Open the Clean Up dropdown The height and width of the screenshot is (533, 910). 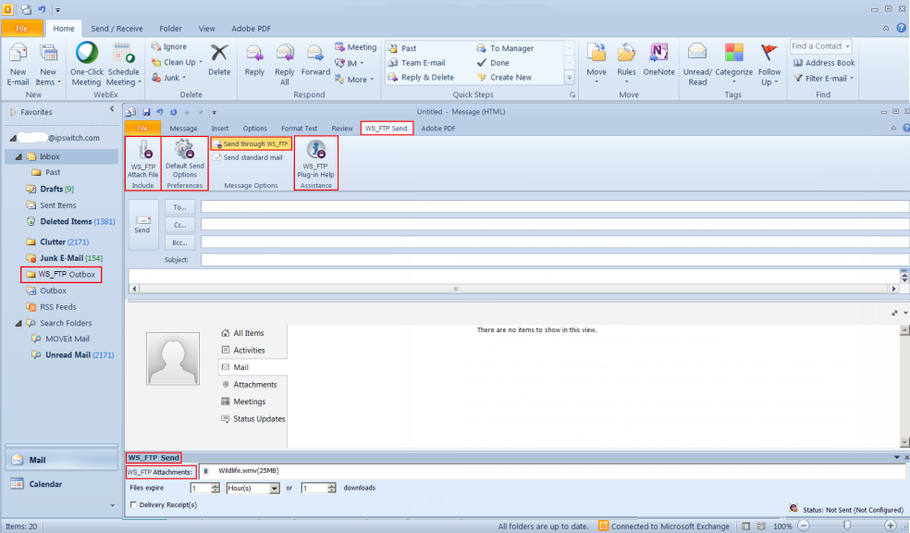tap(201, 62)
